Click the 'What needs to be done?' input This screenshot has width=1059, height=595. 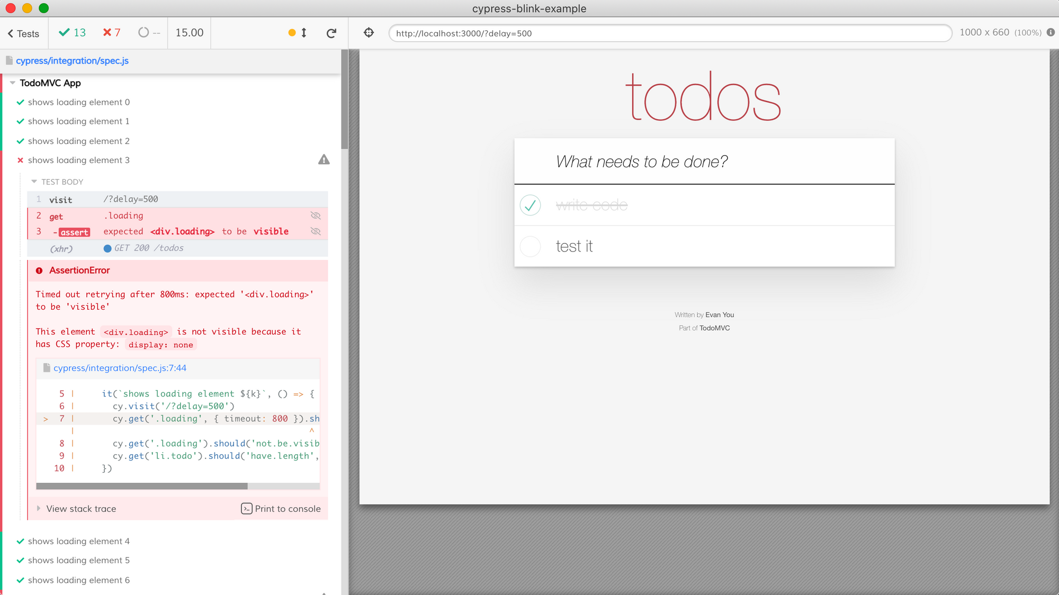(704, 161)
